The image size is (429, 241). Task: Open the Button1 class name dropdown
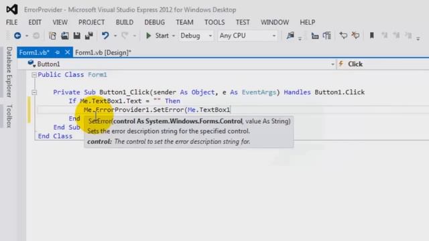332,64
